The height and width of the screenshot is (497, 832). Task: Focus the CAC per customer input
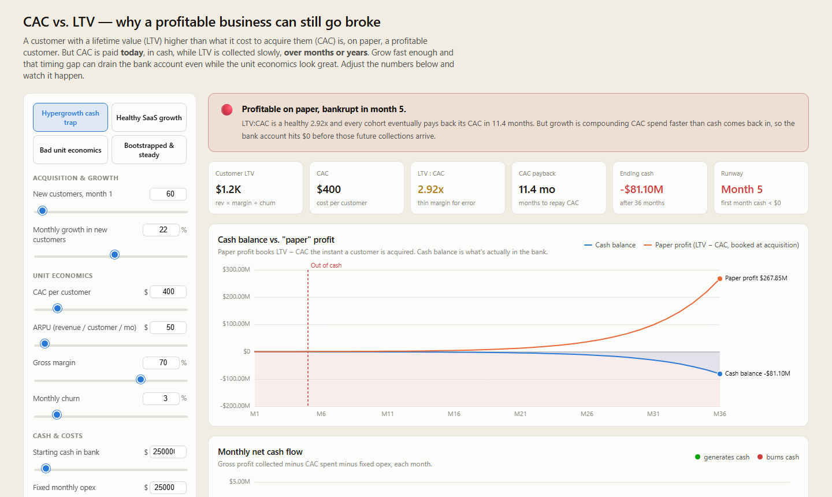click(168, 292)
